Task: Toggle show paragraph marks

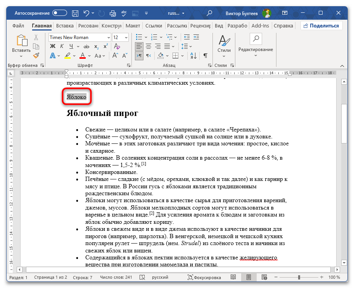Action: (205, 55)
